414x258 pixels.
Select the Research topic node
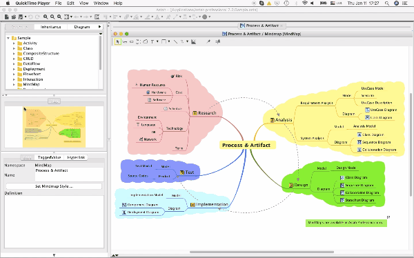[x=204, y=113]
